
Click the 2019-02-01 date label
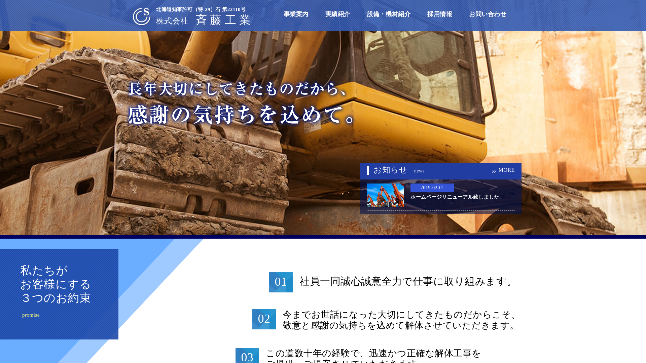[x=432, y=188]
